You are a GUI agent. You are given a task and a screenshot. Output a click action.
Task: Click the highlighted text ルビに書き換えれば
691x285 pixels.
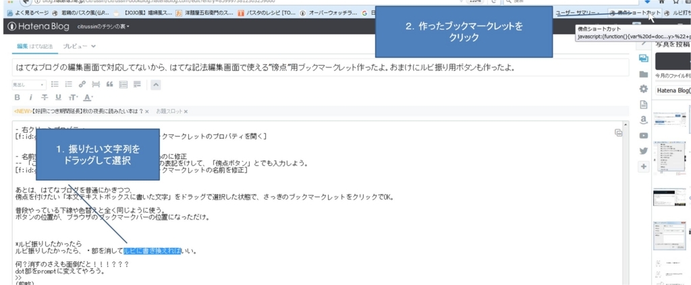pyautogui.click(x=153, y=251)
